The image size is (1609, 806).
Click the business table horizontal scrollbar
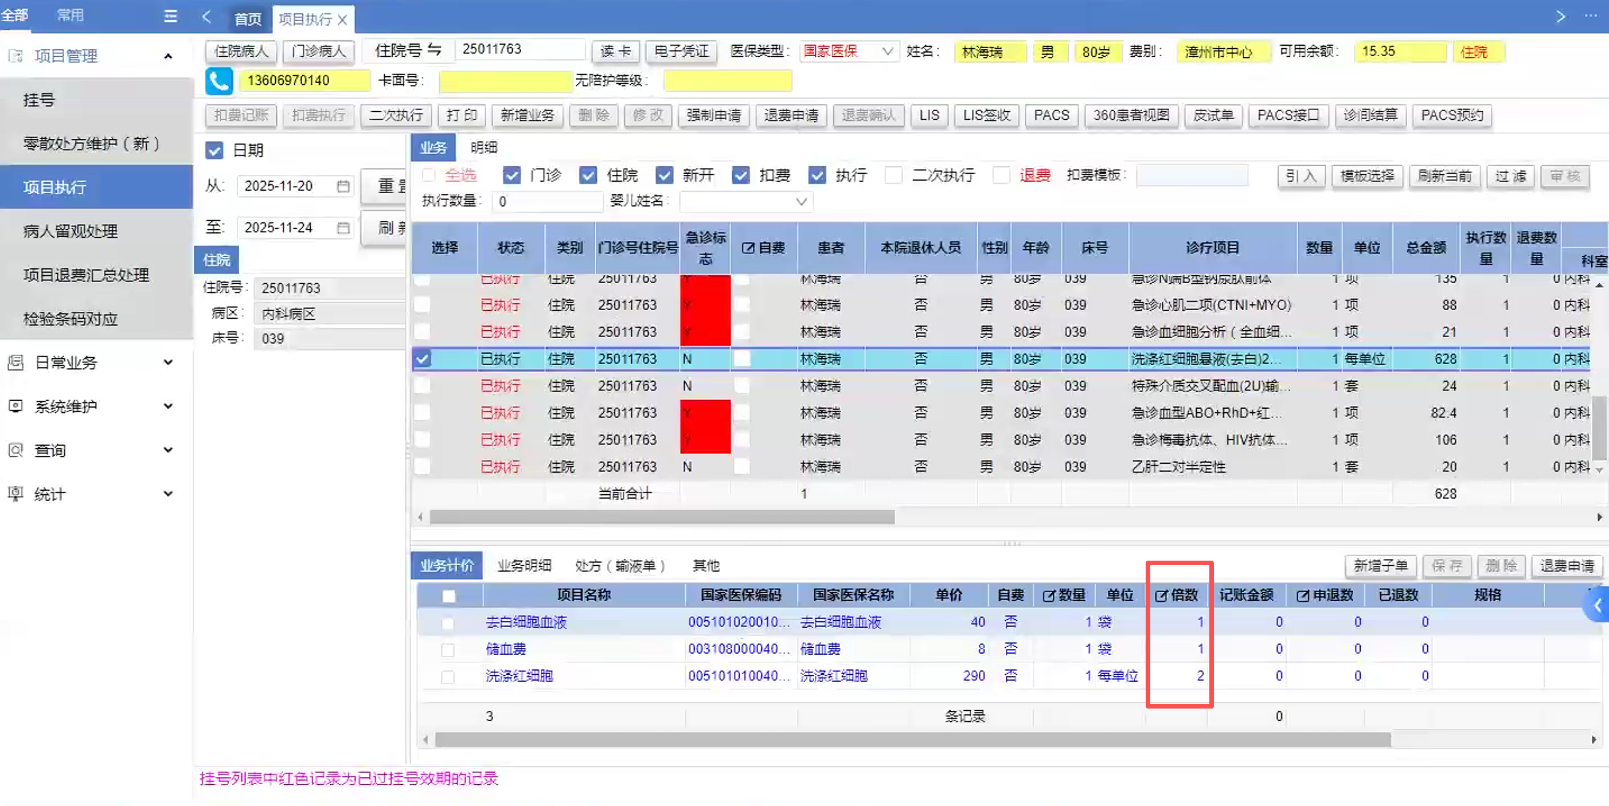(x=662, y=517)
